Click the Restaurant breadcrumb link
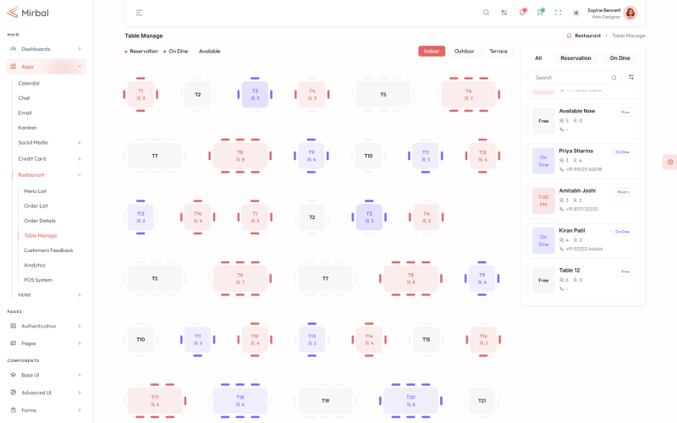677x423 pixels. 587,36
